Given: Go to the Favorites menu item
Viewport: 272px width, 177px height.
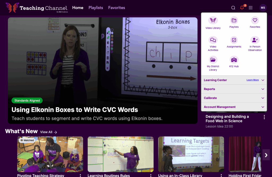Looking at the screenshot, I should coord(116,8).
